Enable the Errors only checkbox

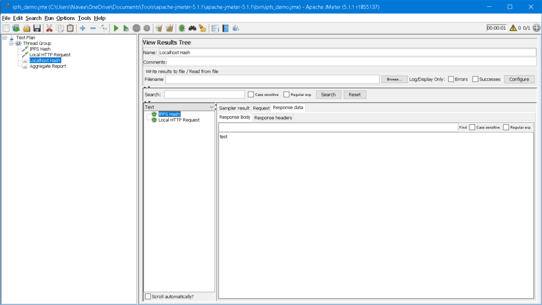pos(451,79)
